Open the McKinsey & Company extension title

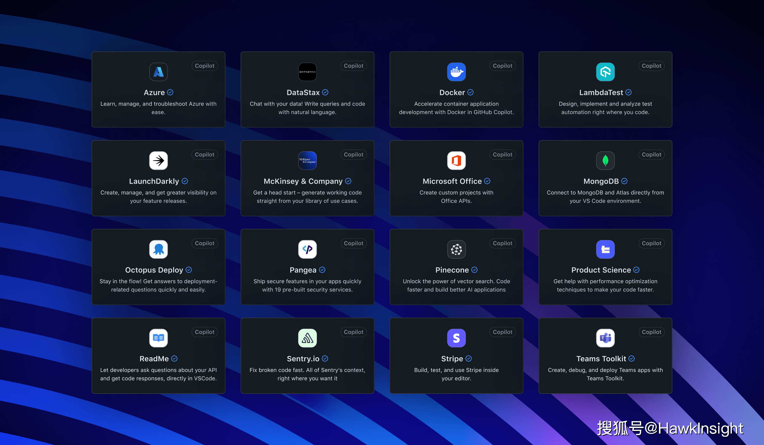pyautogui.click(x=303, y=181)
